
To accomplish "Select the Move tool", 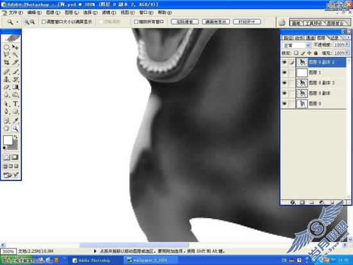I will (15, 47).
